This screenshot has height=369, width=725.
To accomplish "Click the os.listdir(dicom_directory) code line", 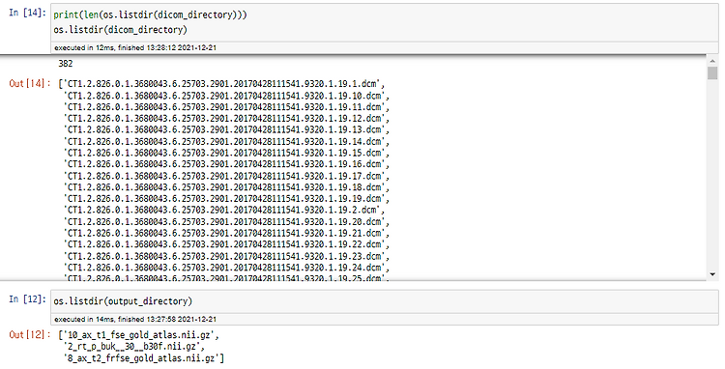I will click(120, 30).
